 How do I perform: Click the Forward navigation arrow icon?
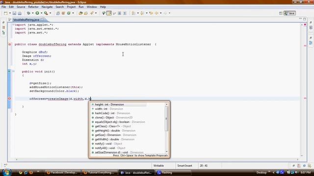pyautogui.click(x=165, y=13)
